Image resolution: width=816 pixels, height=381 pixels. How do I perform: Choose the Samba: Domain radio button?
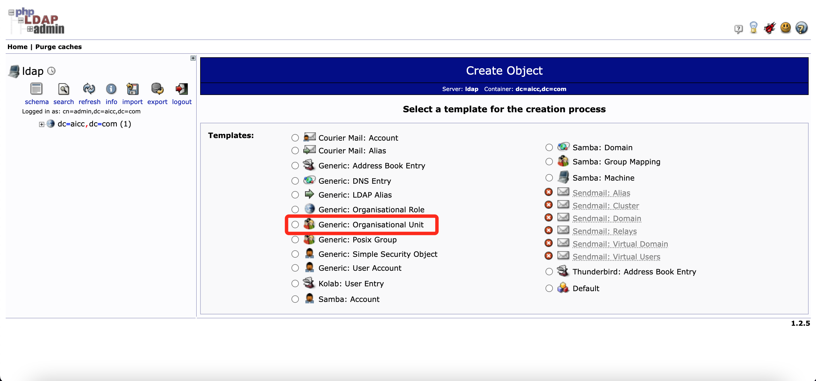coord(549,148)
